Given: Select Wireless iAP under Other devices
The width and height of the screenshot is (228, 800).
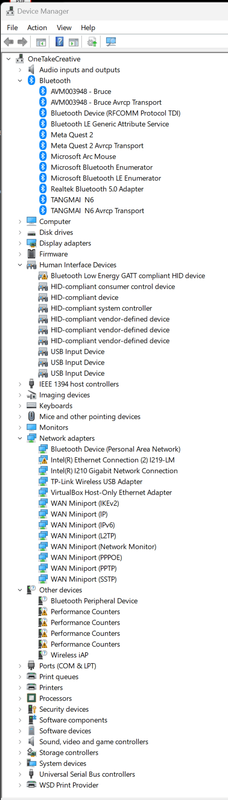Looking at the screenshot, I should click(x=69, y=655).
